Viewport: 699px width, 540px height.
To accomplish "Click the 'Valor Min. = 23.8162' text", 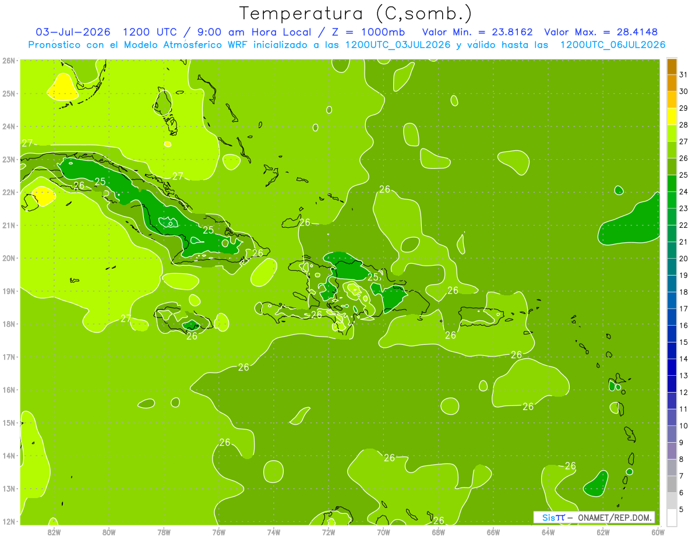I will tap(477, 32).
